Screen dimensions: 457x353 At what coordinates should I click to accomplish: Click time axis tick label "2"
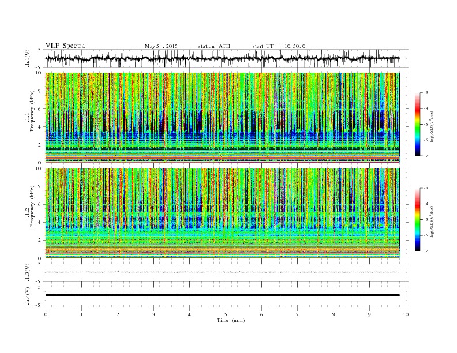[x=118, y=314]
